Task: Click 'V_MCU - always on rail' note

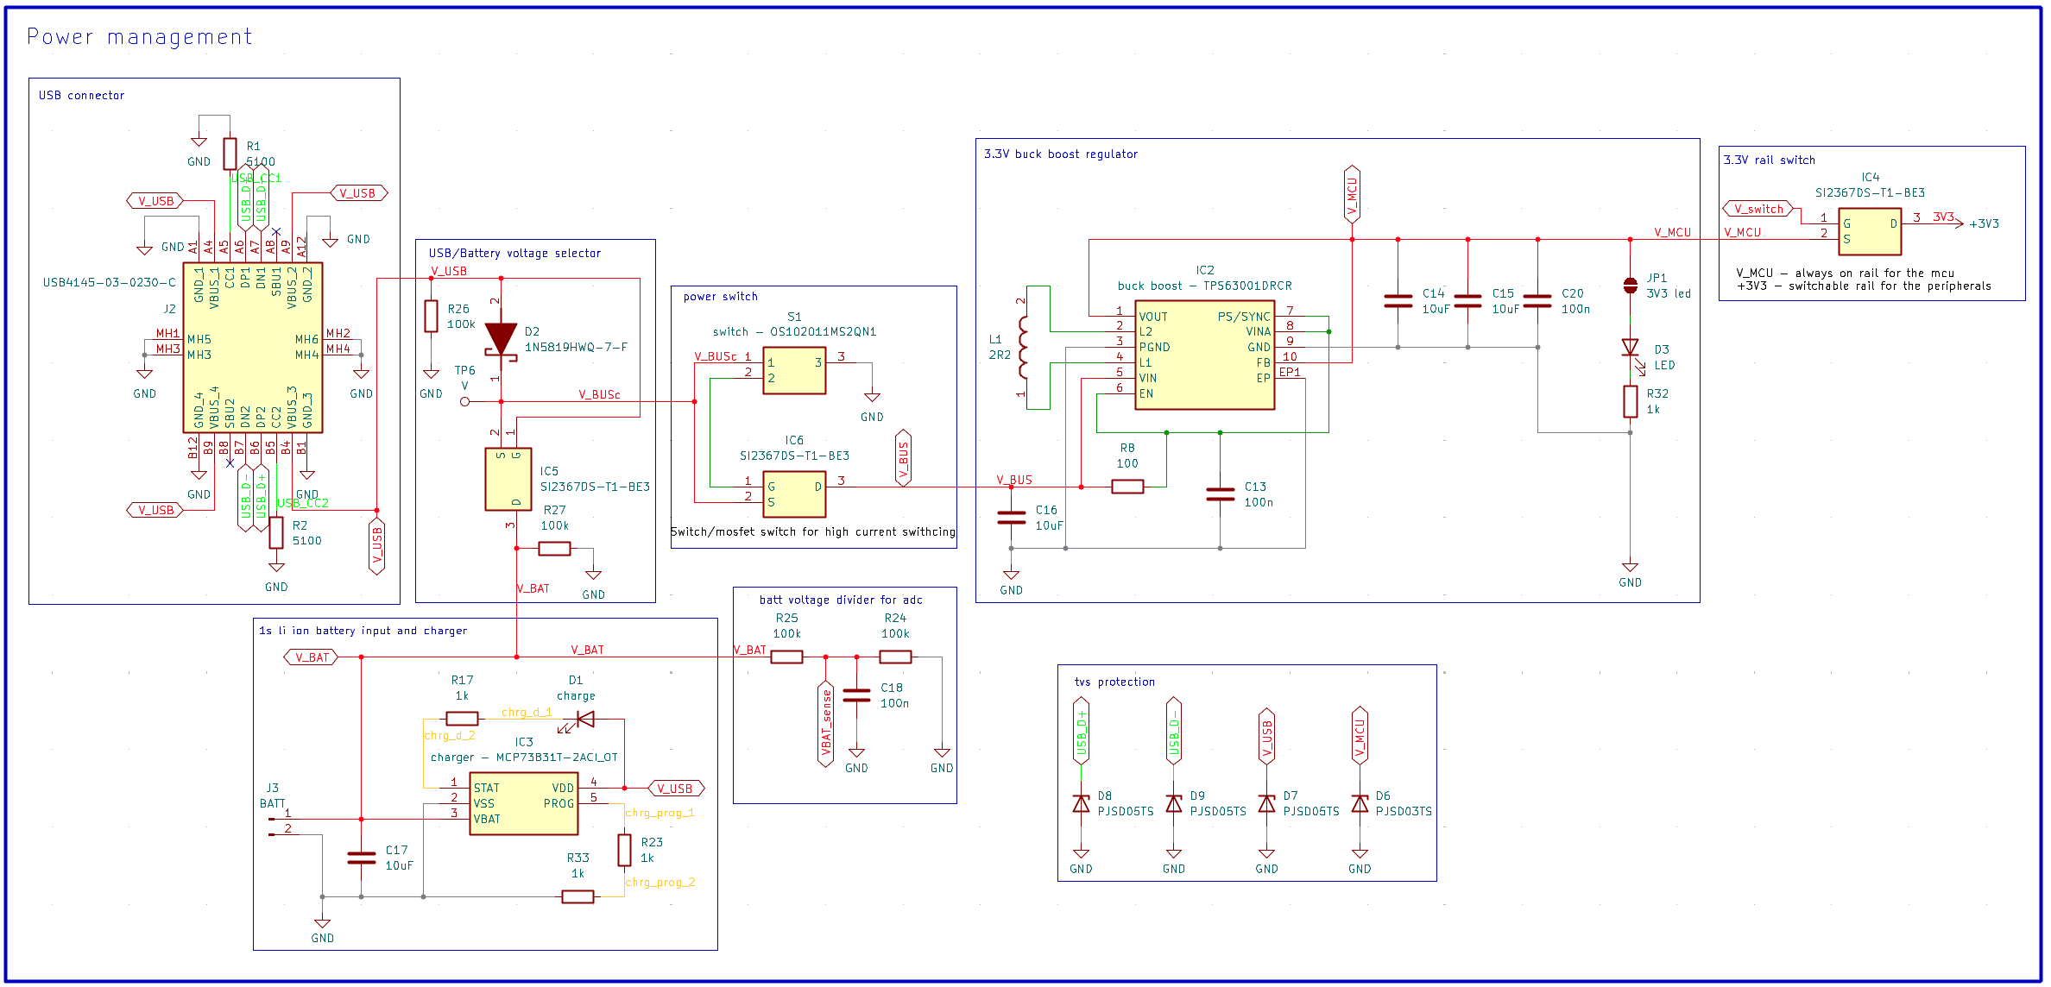Action: tap(1846, 273)
